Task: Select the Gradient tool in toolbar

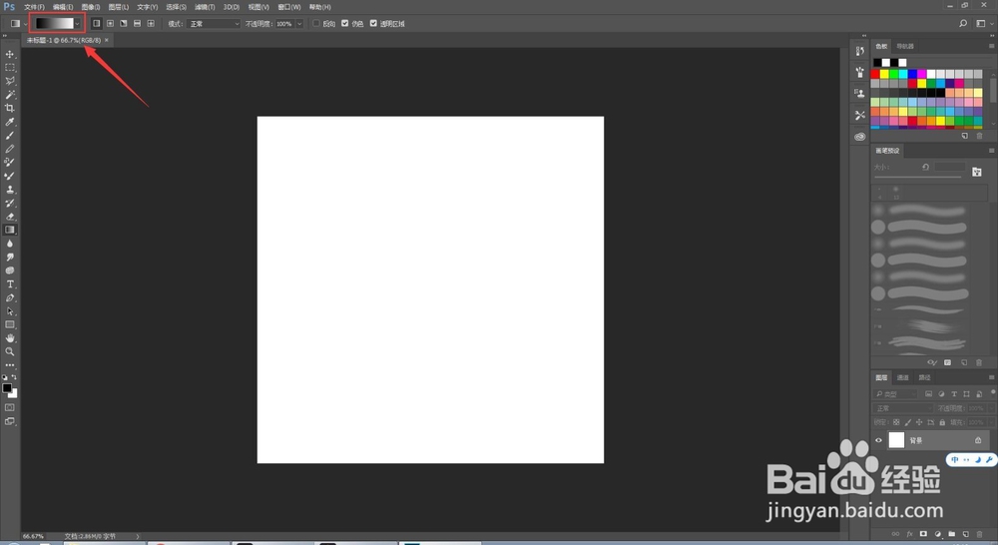Action: [10, 230]
